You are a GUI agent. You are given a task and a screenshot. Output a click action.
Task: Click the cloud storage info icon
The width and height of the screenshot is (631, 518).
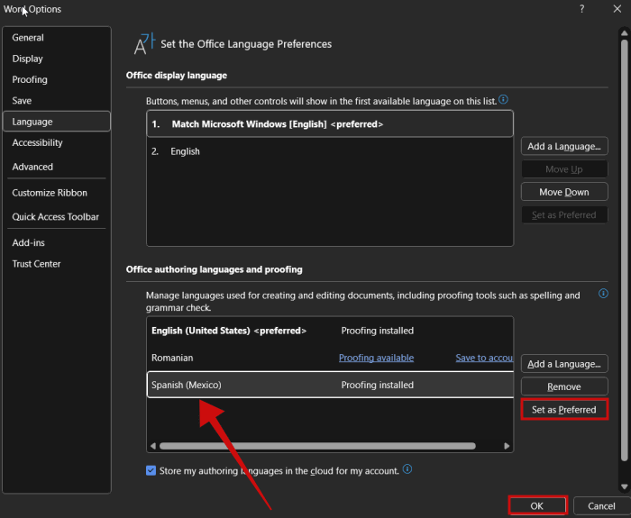[x=407, y=469]
